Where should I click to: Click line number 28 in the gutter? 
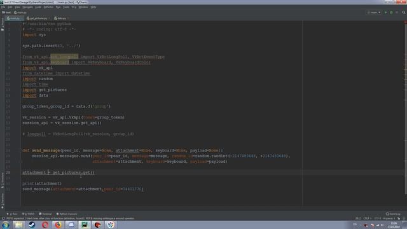8,172
